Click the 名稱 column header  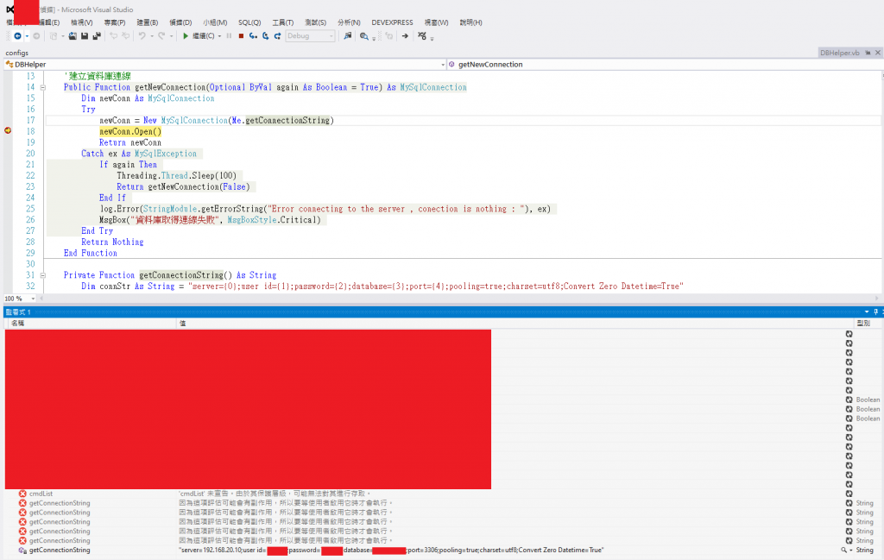[x=17, y=323]
